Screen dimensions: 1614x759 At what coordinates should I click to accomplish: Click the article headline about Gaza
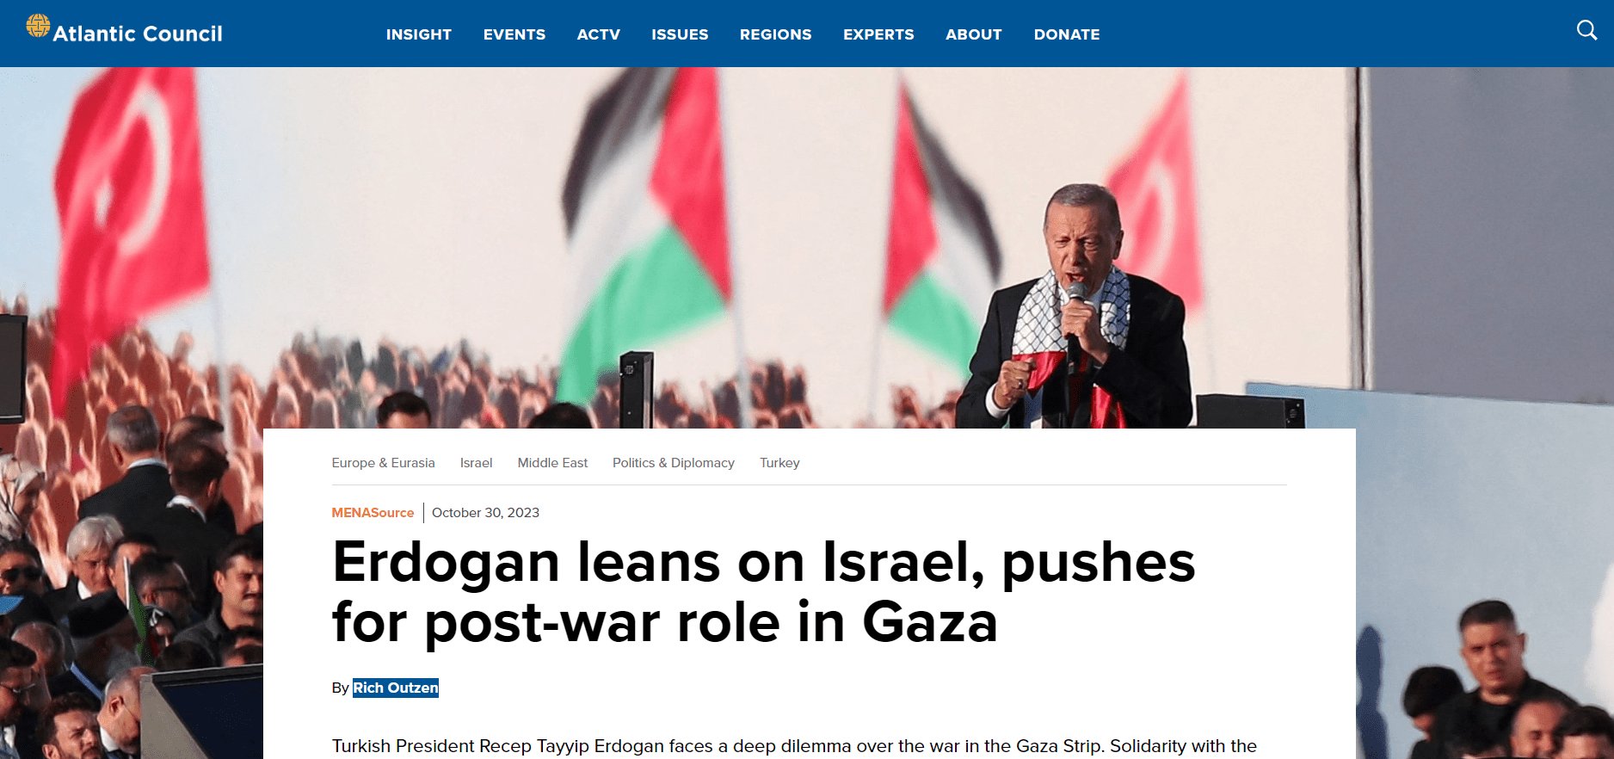coord(763,591)
